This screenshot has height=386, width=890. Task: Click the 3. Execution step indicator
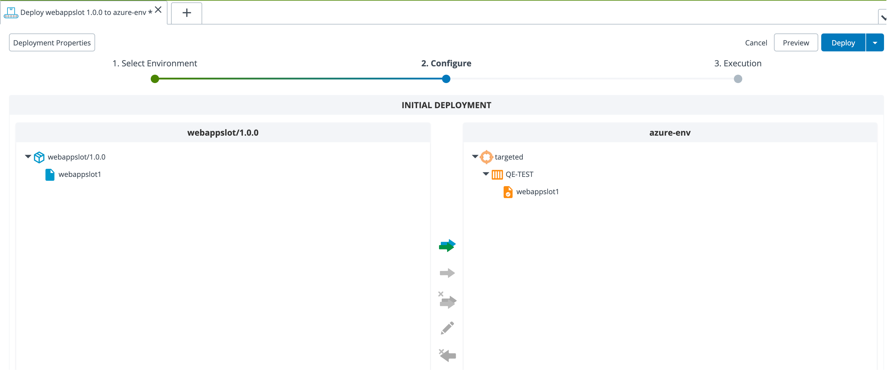point(738,79)
